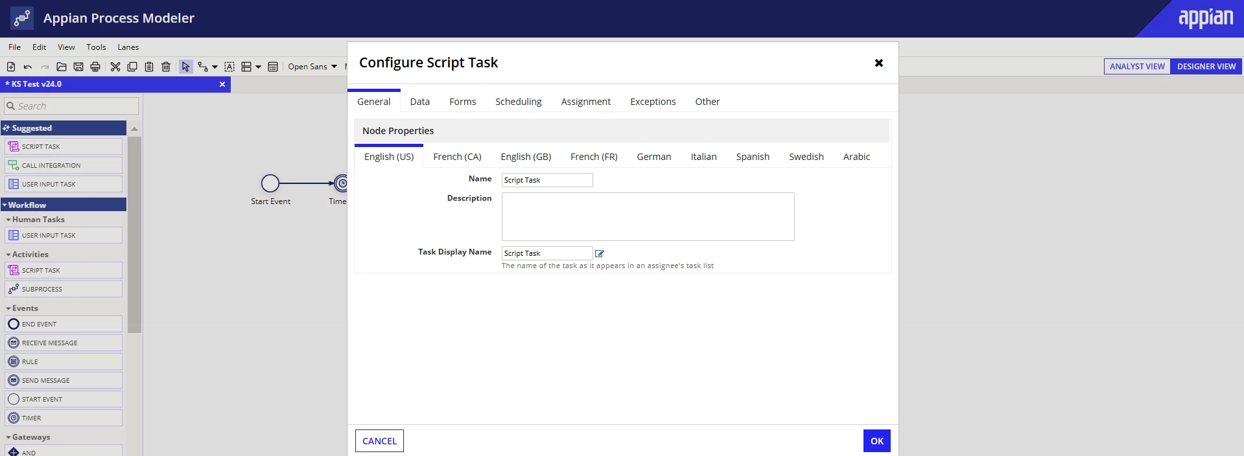Image resolution: width=1244 pixels, height=456 pixels.
Task: Switch to the Data tab
Action: [420, 102]
